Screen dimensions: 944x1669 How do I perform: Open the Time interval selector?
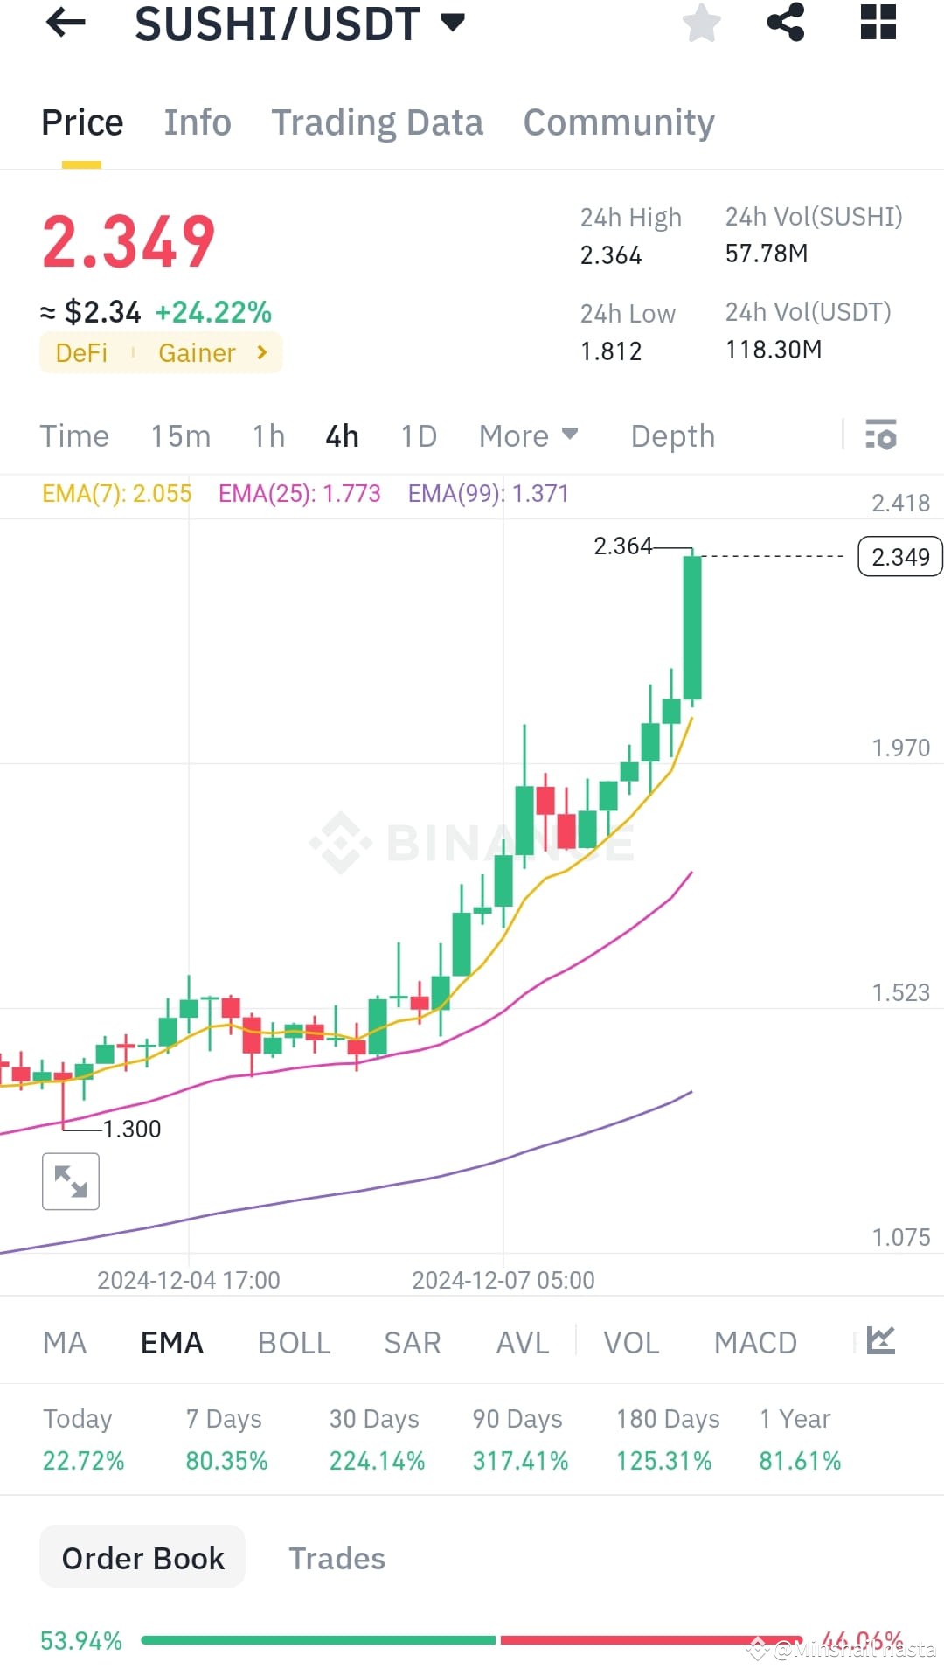point(74,435)
